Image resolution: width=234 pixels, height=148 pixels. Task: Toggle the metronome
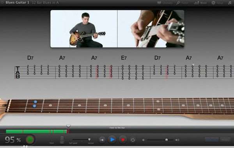pos(62,140)
